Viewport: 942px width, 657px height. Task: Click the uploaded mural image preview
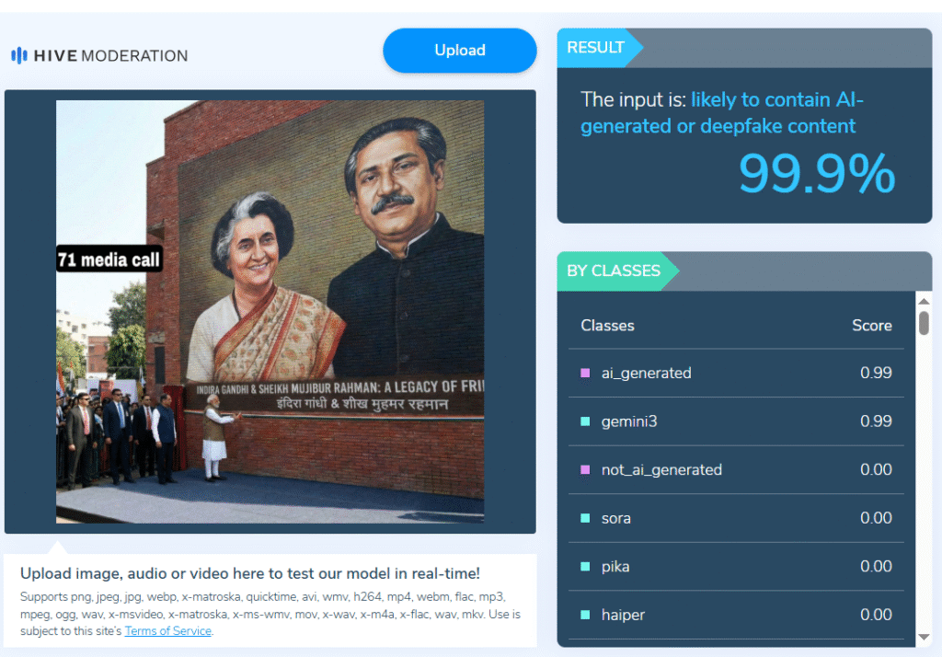point(270,311)
